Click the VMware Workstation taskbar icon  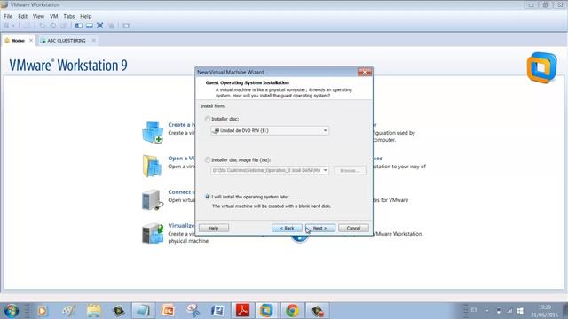pos(266,311)
